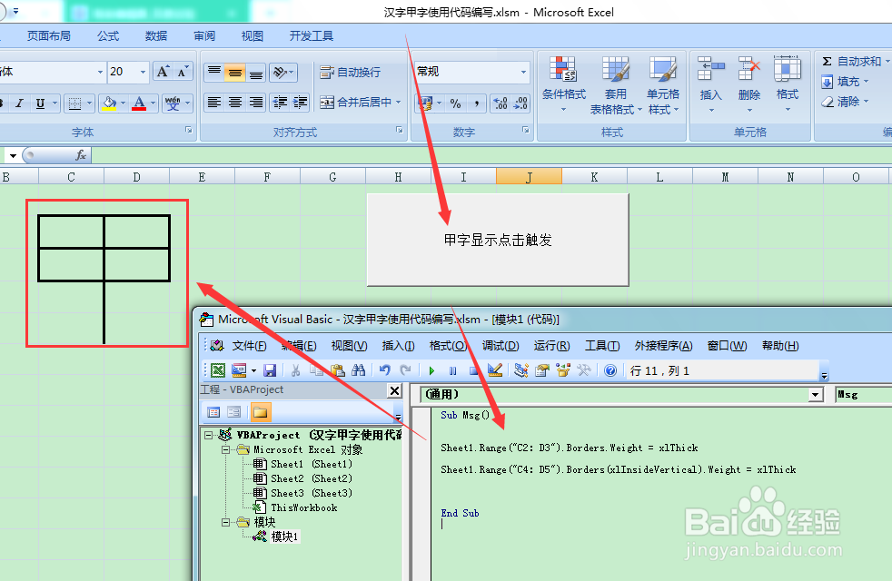Screen dimensions: 892x581
Task: Pause macro execution in the VBA toolbar
Action: [x=452, y=369]
